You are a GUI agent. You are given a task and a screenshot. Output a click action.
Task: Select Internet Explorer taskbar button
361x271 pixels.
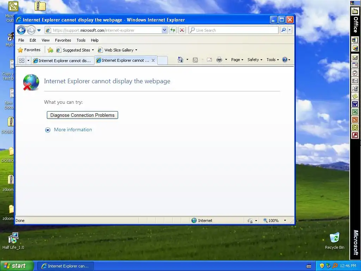(x=65, y=266)
